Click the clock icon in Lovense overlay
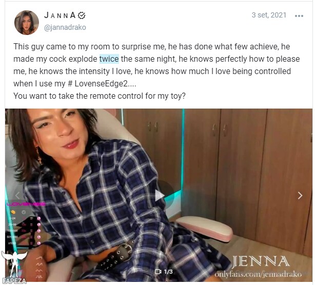315x285 pixels. tap(24, 212)
